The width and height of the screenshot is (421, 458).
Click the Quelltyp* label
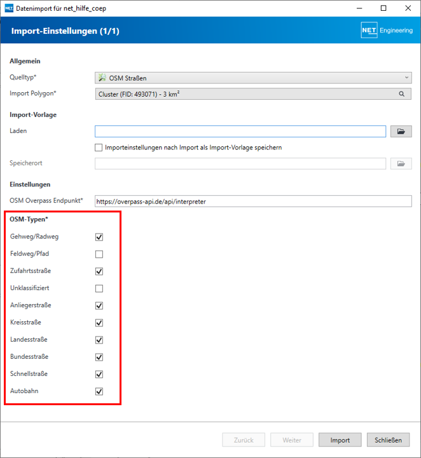(23, 77)
